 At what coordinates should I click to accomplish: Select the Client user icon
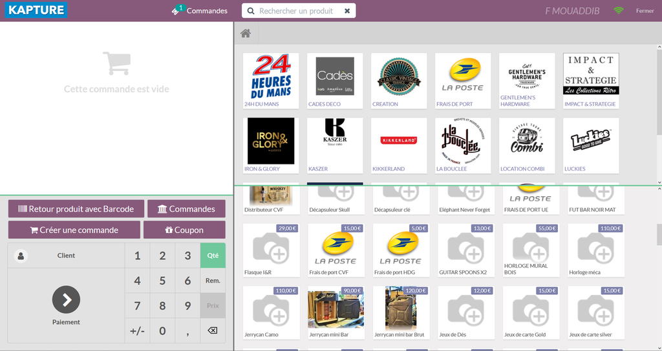[21, 256]
